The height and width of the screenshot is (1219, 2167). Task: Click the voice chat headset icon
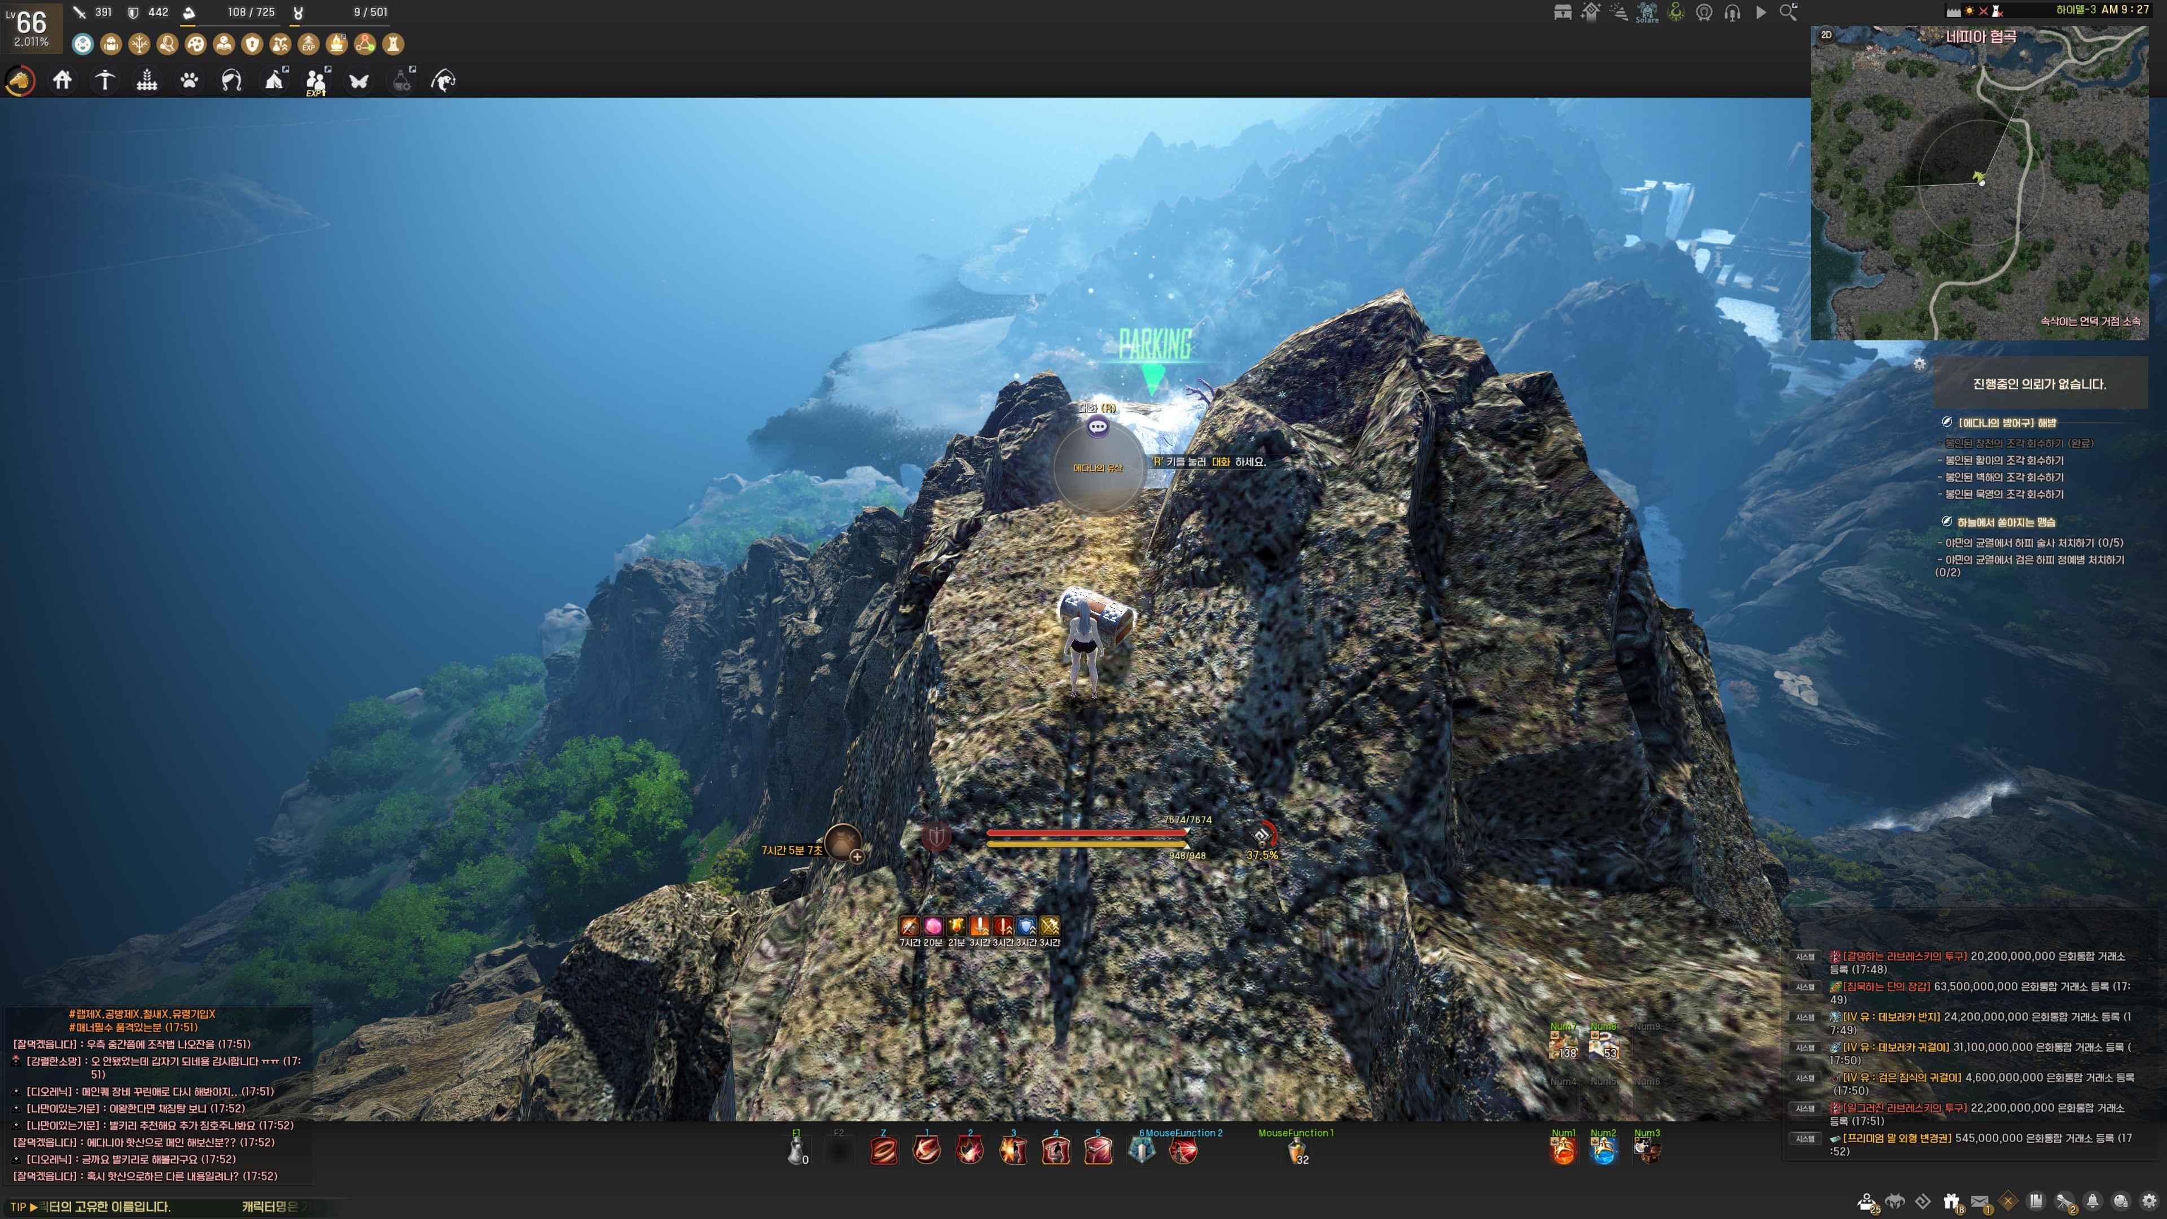click(x=1732, y=12)
